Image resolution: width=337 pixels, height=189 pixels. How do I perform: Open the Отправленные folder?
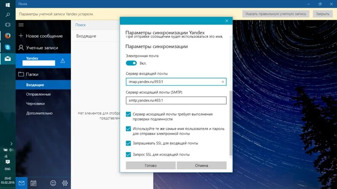(38, 94)
